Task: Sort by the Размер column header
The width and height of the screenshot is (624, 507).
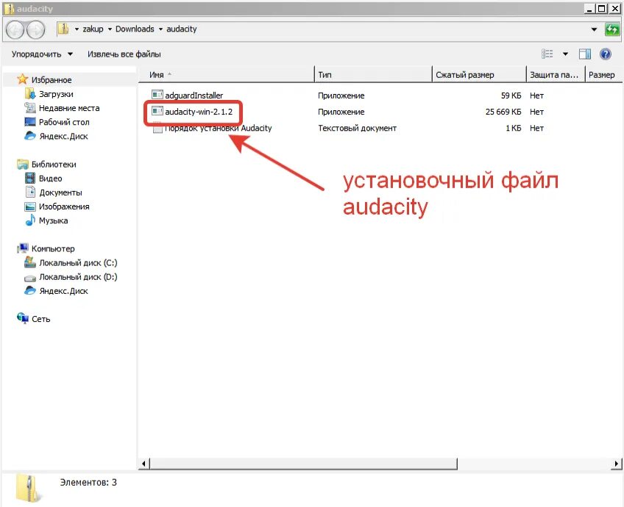Action: tap(603, 74)
